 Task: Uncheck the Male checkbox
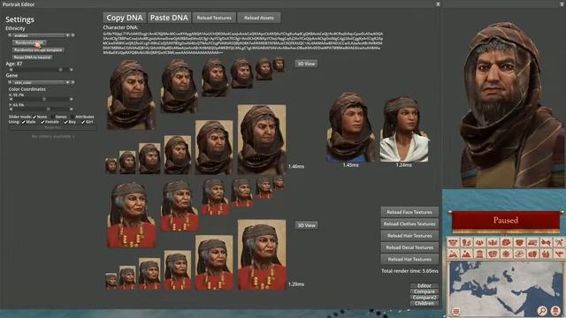pyautogui.click(x=24, y=122)
